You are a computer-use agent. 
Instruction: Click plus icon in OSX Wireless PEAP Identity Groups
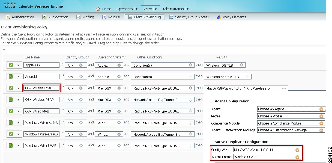[81, 100]
